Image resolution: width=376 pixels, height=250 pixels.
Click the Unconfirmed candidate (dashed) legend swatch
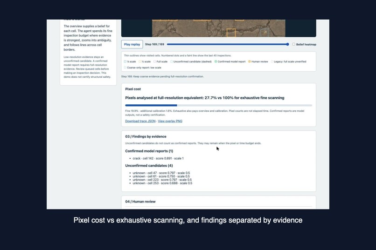[x=172, y=61]
